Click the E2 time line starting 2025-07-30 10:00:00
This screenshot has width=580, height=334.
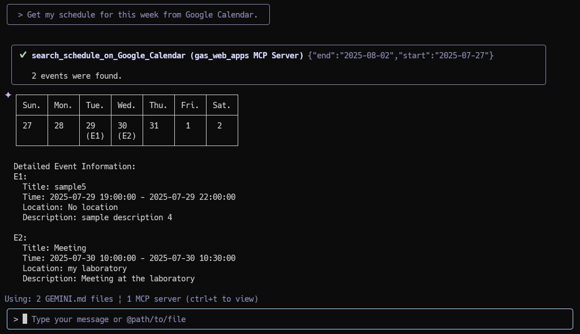pyautogui.click(x=129, y=258)
